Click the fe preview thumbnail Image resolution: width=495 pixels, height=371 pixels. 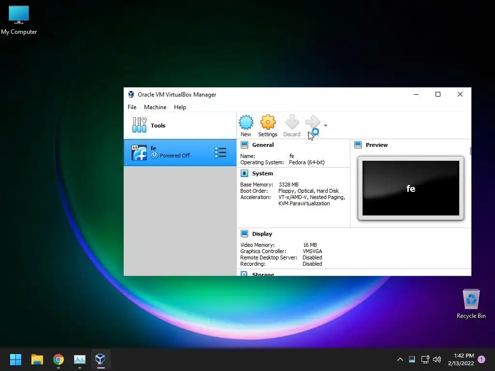pyautogui.click(x=411, y=188)
